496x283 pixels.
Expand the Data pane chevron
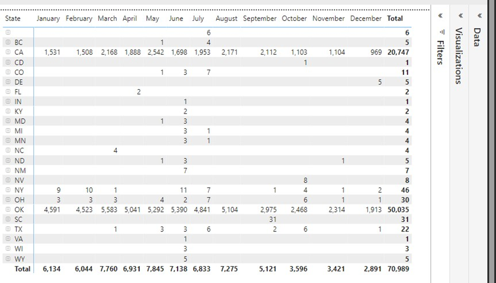[x=480, y=16]
